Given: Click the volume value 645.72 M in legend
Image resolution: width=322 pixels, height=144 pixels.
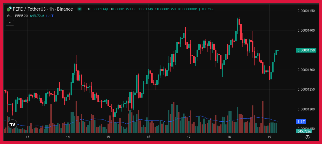Looking at the screenshot, I should pyautogui.click(x=37, y=16).
